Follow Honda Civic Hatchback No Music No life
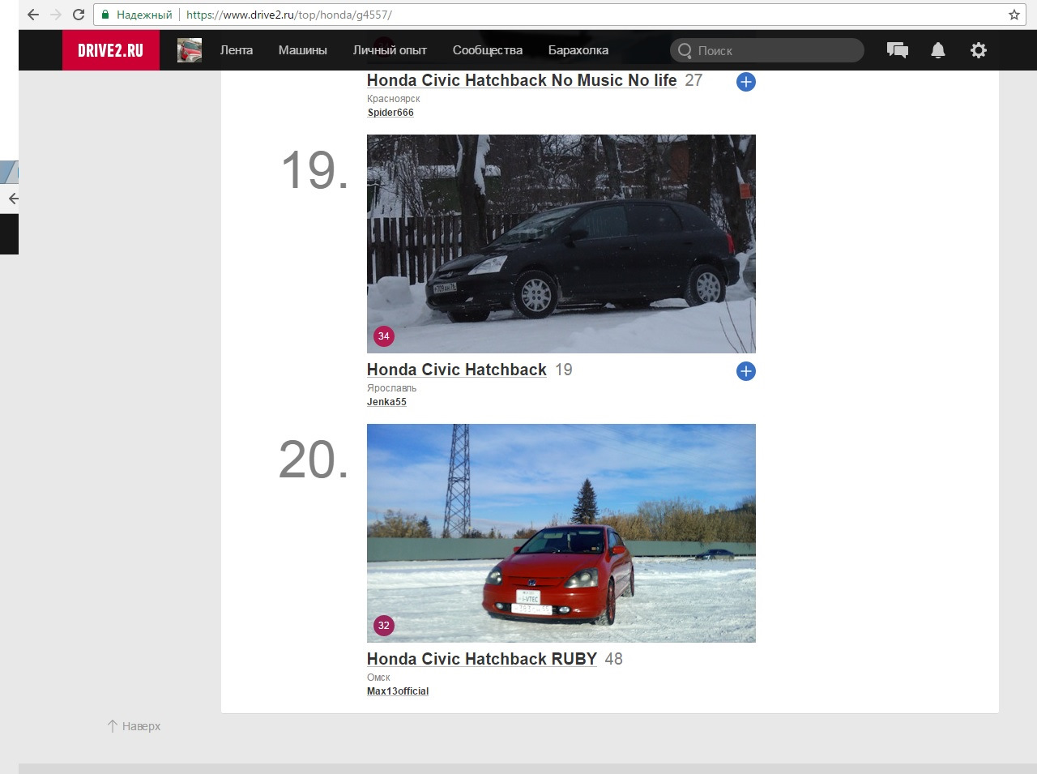Image resolution: width=1037 pixels, height=774 pixels. point(746,82)
